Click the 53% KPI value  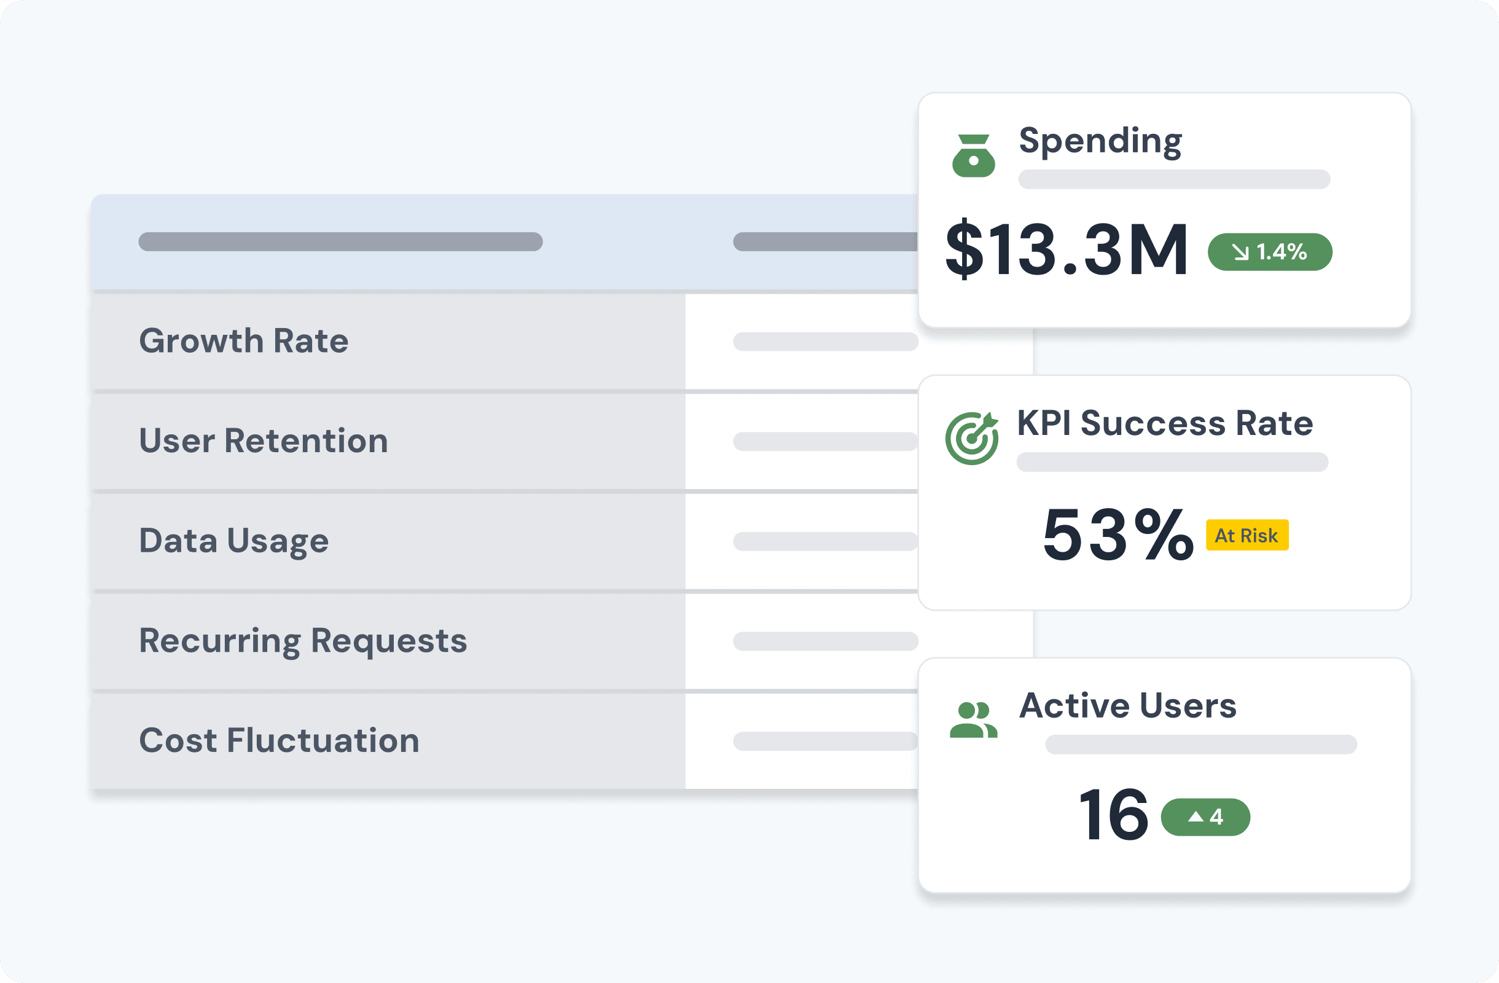click(1117, 535)
